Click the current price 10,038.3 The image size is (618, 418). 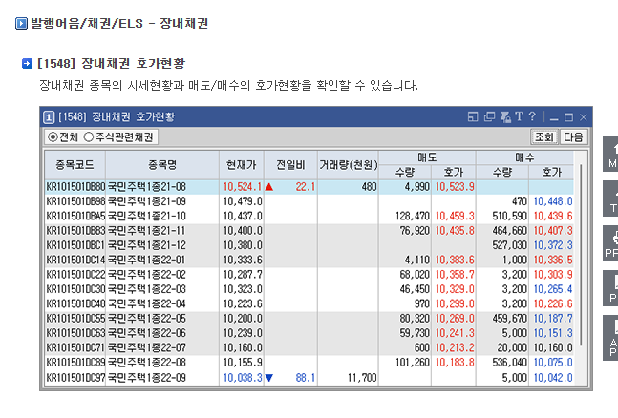243,378
